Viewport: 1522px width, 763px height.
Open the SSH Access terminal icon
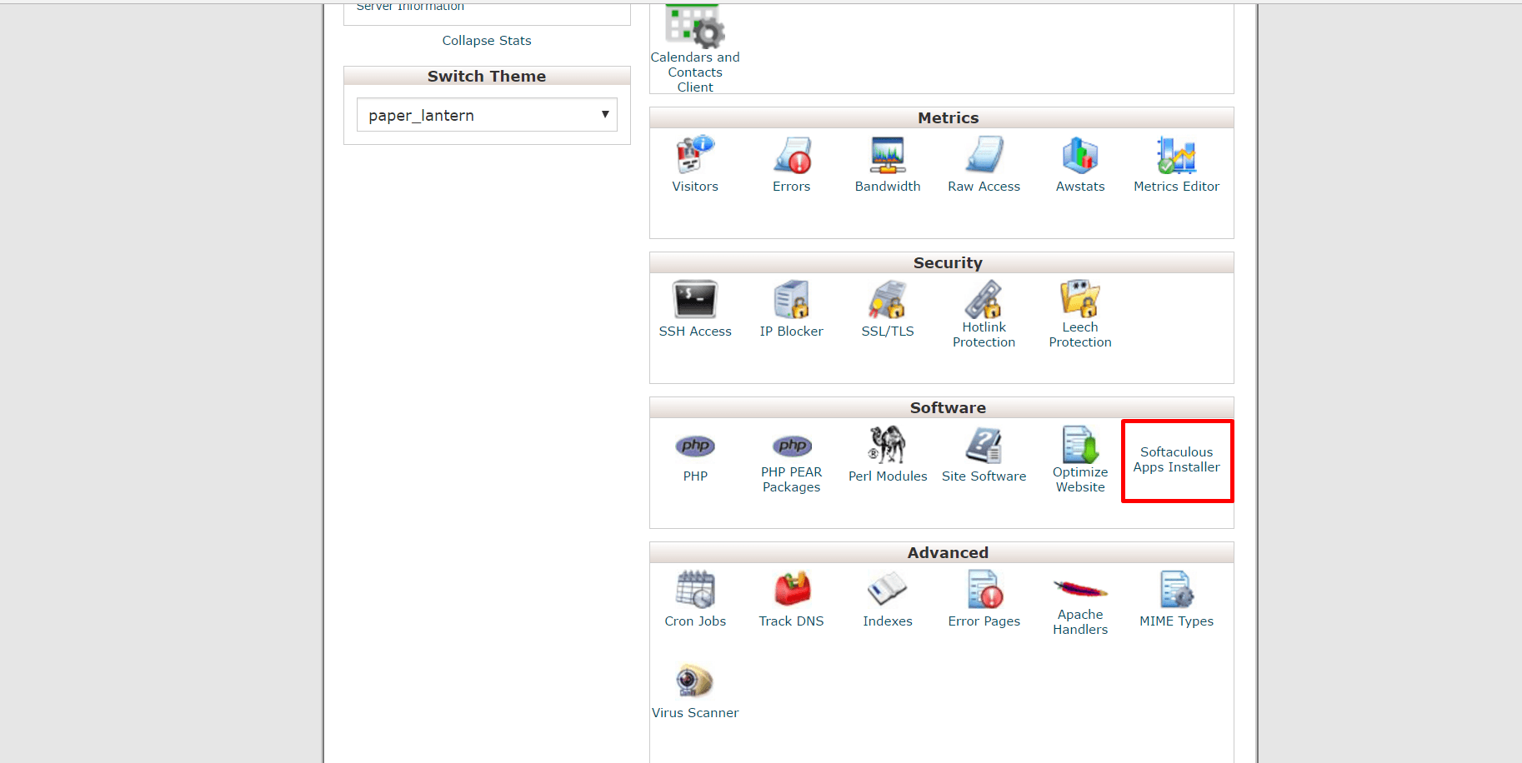pyautogui.click(x=695, y=300)
